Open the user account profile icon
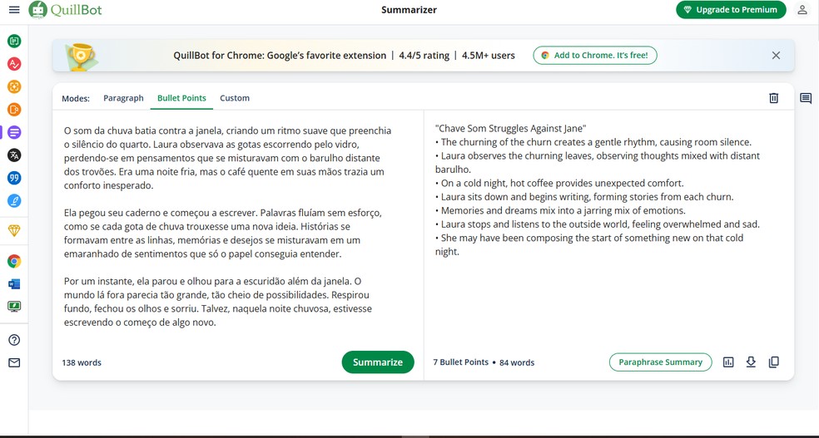Screen dimensions: 819x438 (x=802, y=10)
